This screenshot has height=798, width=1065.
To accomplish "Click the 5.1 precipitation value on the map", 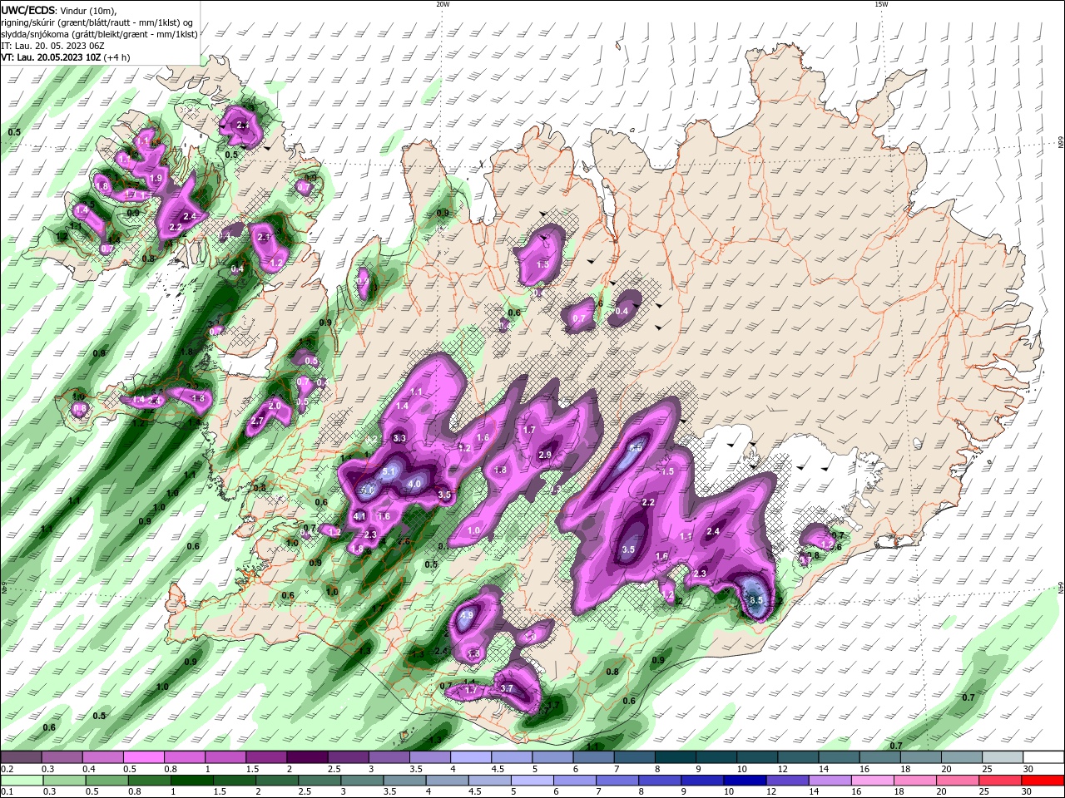I will coord(389,472).
